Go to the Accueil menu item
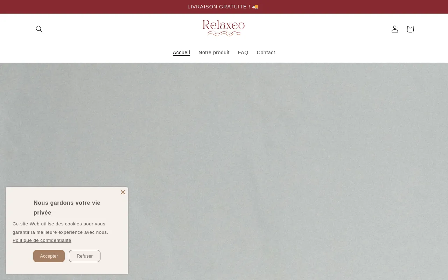 181,52
